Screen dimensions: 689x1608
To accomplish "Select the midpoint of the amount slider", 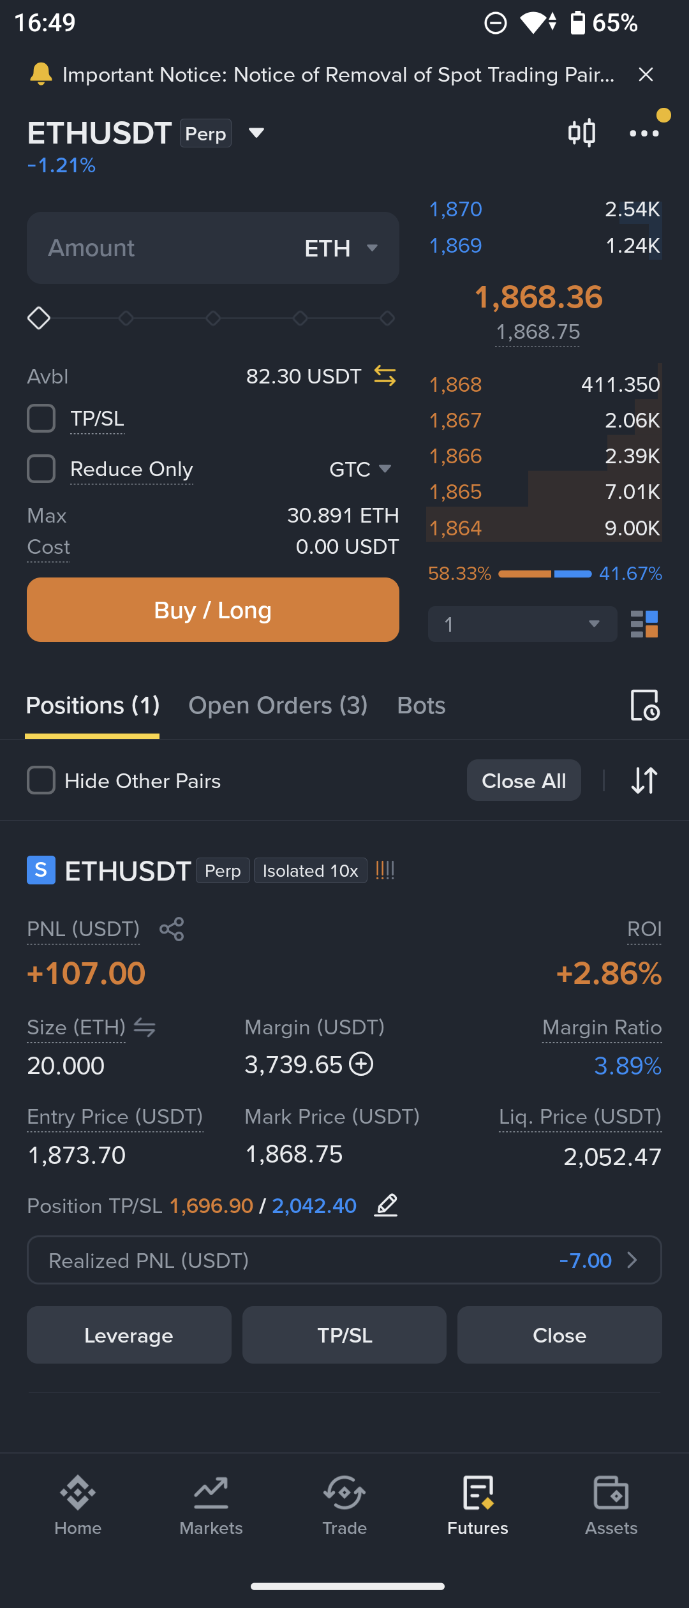I will point(213,318).
